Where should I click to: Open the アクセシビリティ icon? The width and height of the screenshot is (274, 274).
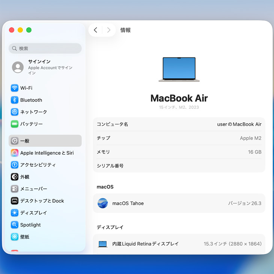coord(15,165)
